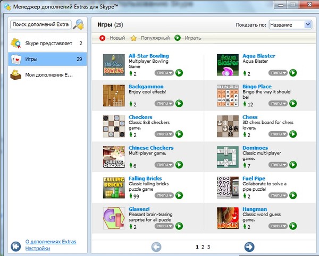
Task: Open the Fuel Pipe menu dropdown
Action: click(x=278, y=195)
